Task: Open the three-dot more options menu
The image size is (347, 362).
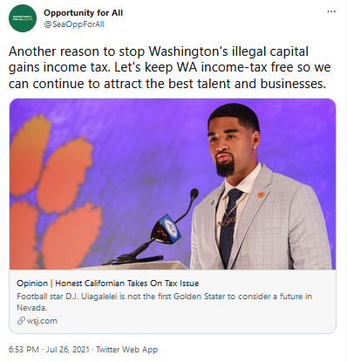Action: [x=331, y=12]
